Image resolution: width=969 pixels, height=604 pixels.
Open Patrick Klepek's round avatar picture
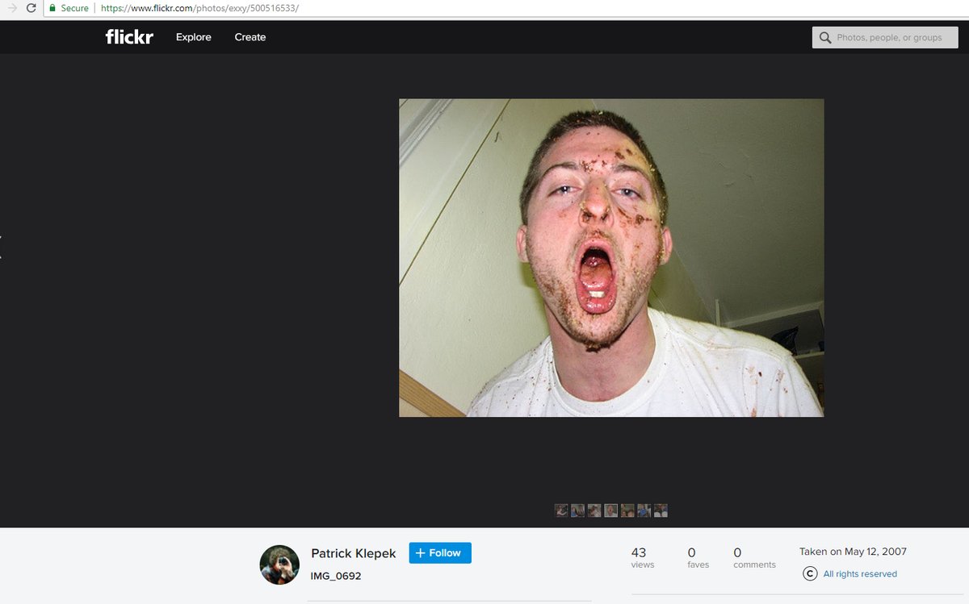click(x=279, y=564)
